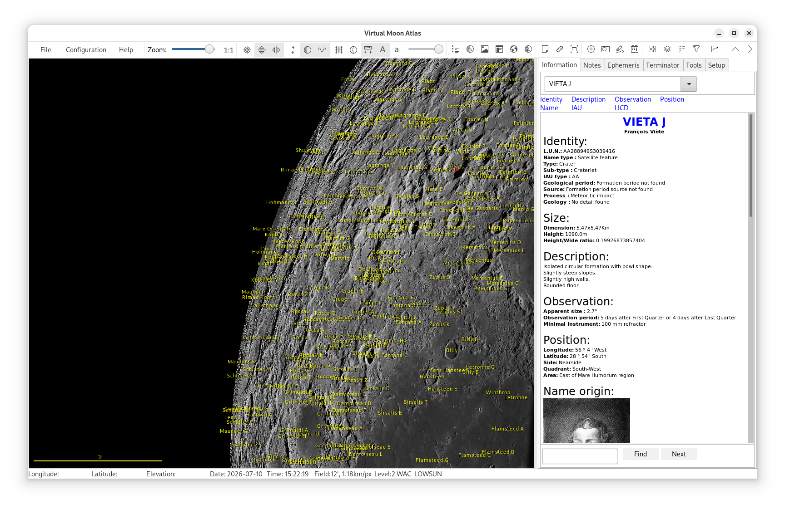785x509 pixels.
Task: Toggle the libration wave icon
Action: coord(322,50)
